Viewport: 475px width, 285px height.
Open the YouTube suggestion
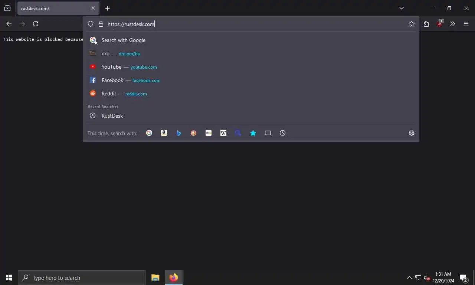point(252,67)
